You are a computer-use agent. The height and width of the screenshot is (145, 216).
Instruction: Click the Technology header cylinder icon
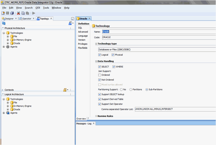click(x=93, y=26)
